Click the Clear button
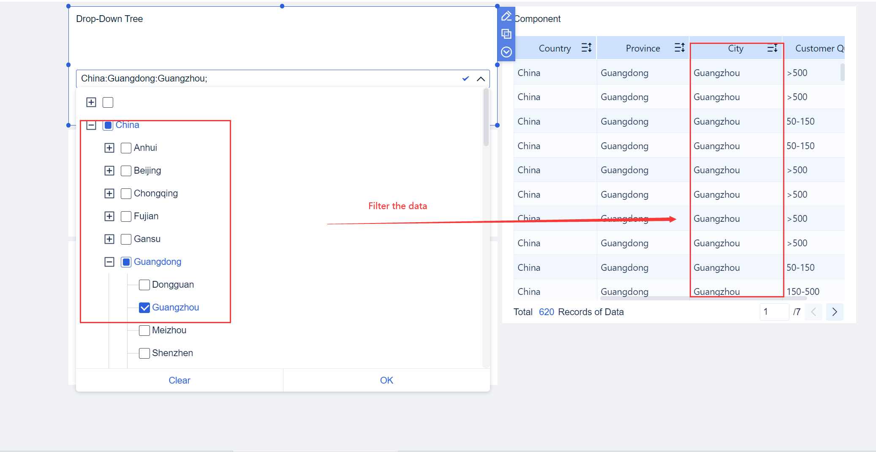The height and width of the screenshot is (452, 876). click(x=179, y=380)
